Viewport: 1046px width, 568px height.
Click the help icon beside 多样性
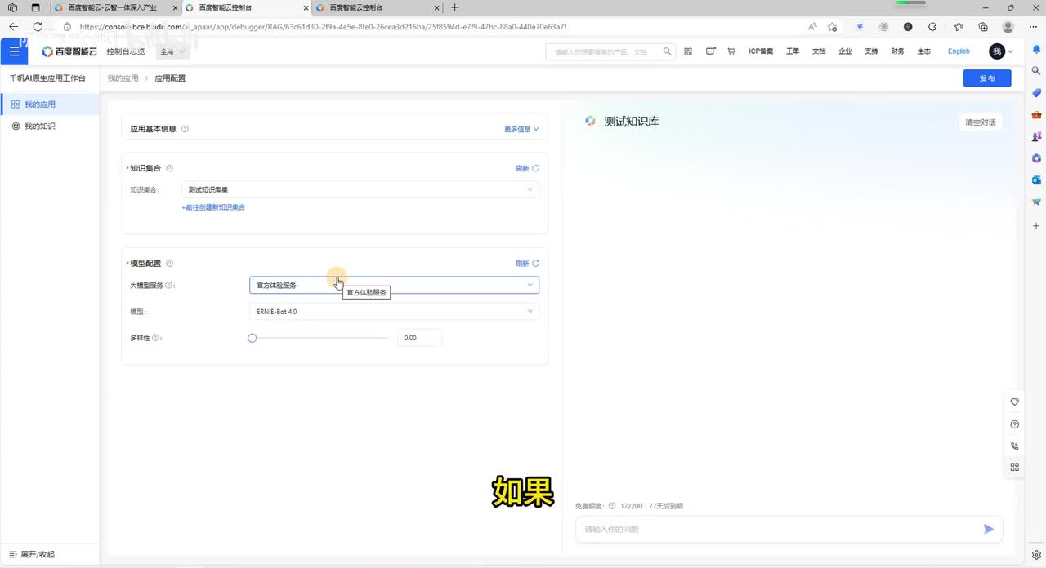(155, 338)
